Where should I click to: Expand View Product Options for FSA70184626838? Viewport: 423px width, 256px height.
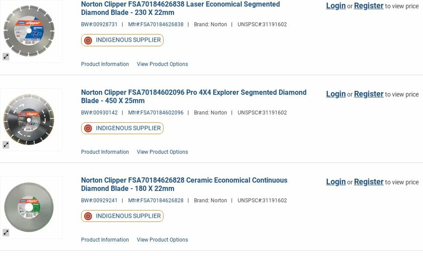coord(162,64)
